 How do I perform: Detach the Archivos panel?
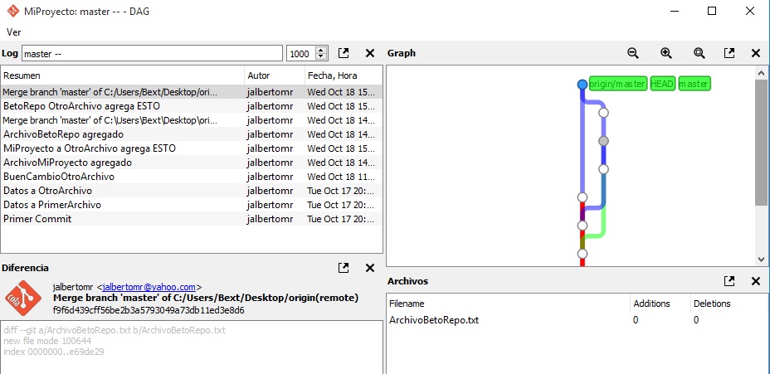click(729, 281)
